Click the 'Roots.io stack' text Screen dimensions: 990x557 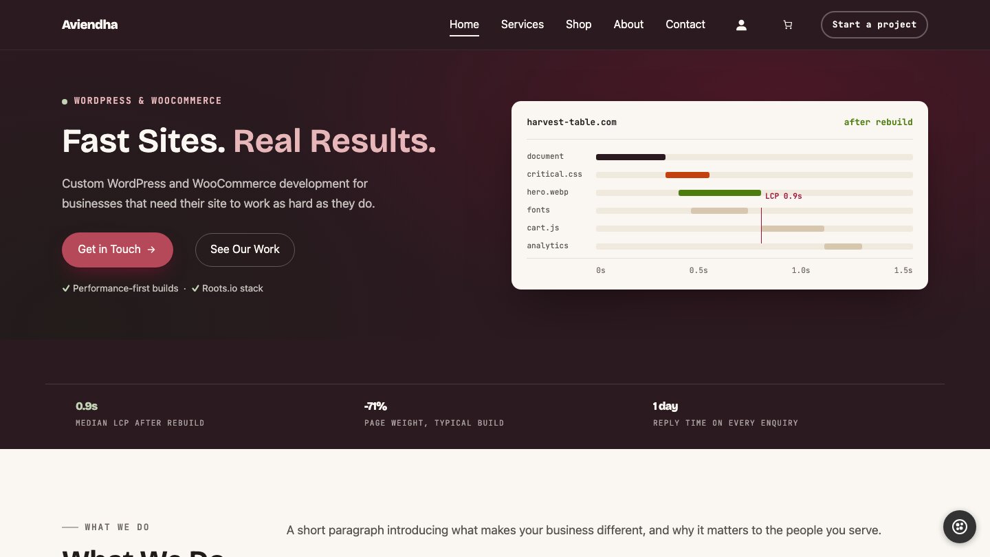point(232,288)
